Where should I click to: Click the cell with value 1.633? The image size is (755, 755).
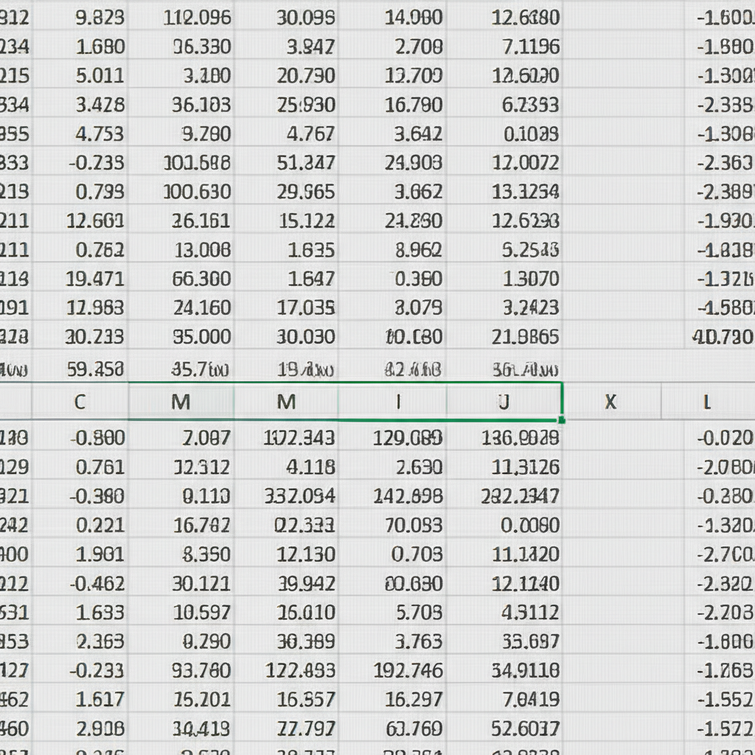pyautogui.click(x=80, y=612)
